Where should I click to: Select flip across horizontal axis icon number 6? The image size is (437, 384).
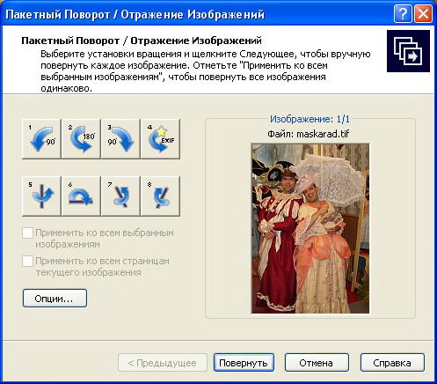point(81,196)
